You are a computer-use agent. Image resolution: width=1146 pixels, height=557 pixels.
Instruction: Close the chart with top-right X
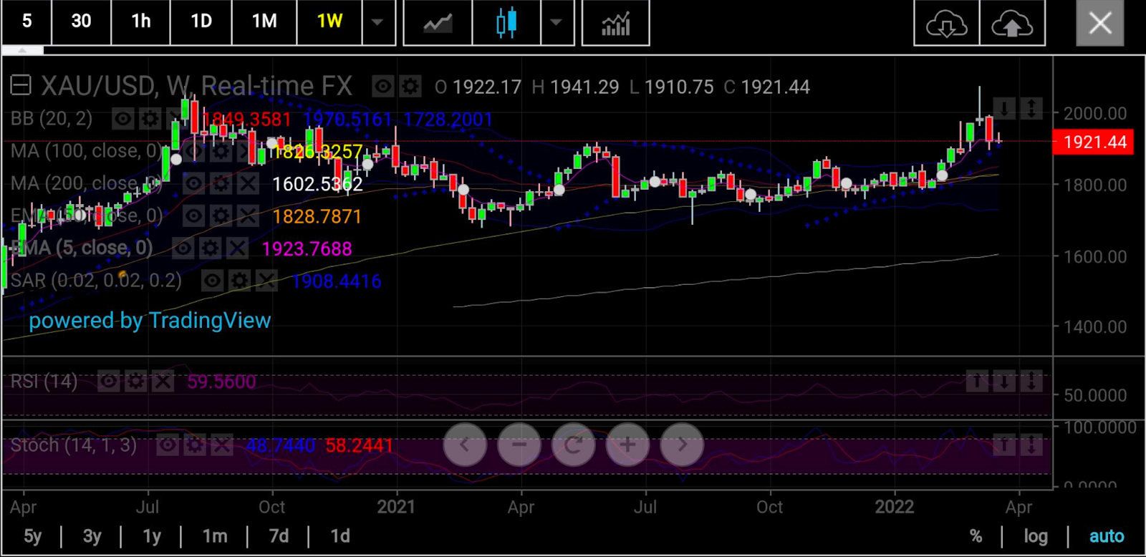point(1100,23)
